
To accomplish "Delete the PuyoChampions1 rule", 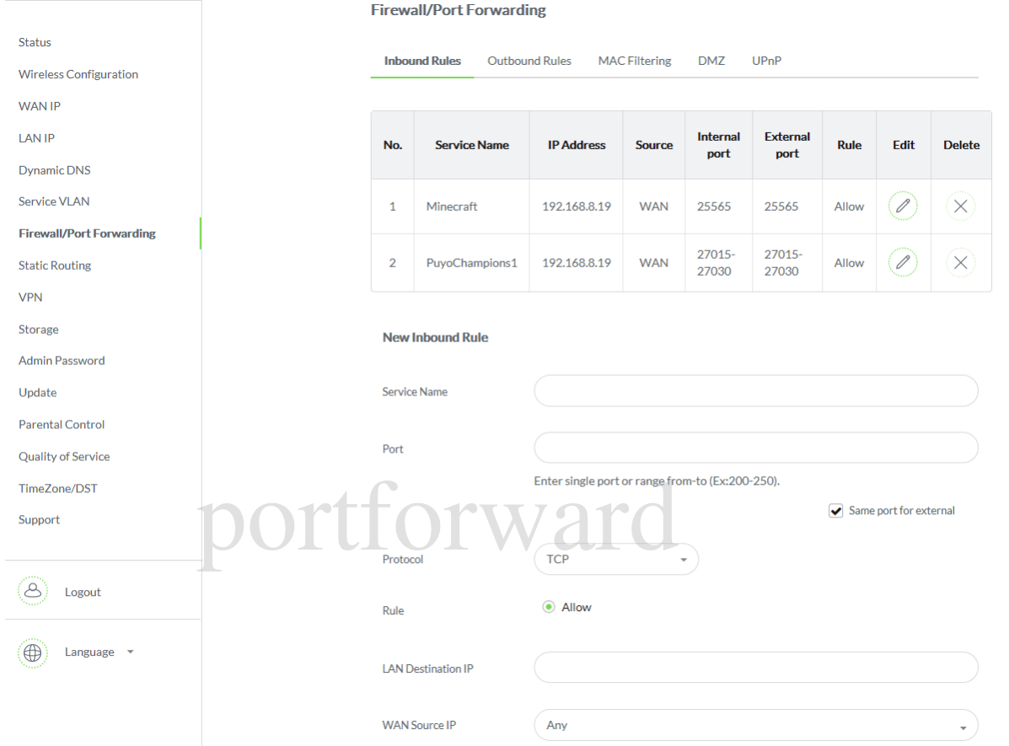I will [x=960, y=262].
